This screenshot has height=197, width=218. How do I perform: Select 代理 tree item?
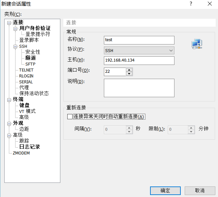[x=24, y=87]
